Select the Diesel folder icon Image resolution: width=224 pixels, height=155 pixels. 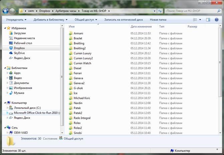(70, 68)
